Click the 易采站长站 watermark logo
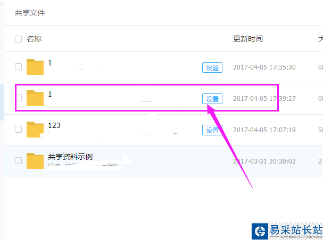Image resolution: width=323 pixels, height=240 pixels. (287, 231)
